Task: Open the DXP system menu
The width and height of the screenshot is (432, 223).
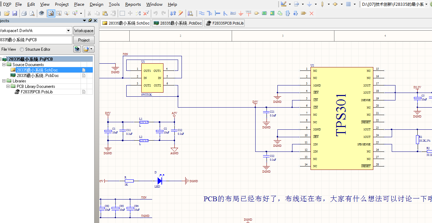Action: pos(7,4)
